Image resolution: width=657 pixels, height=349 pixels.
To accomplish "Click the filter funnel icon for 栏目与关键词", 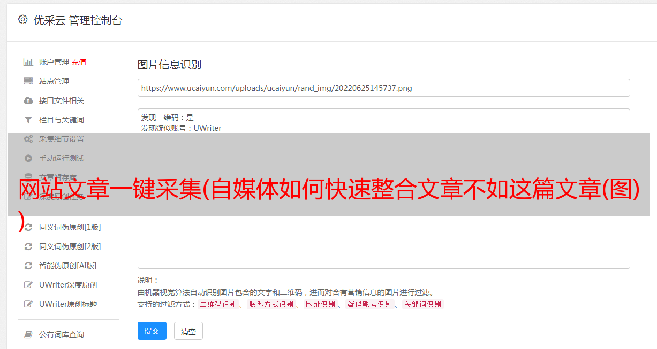I will tap(28, 120).
